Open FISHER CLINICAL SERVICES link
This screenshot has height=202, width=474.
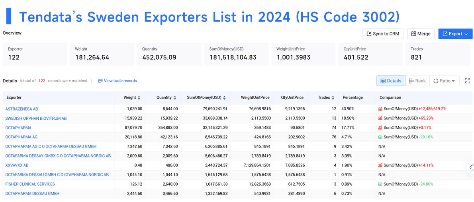[x=30, y=184]
